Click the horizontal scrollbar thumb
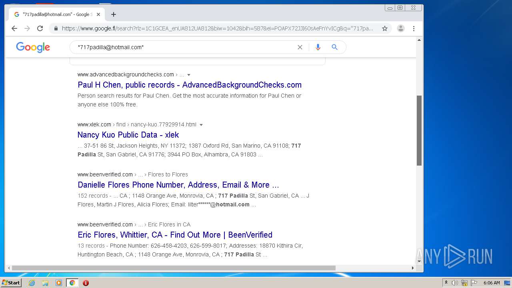 click(x=174, y=268)
